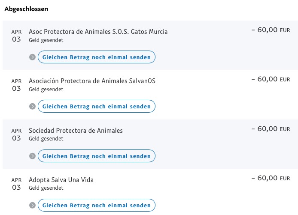Screen dimensions: 298x215
Task: Open Adopta Salva Una Vida transaction
Action: click(61, 180)
